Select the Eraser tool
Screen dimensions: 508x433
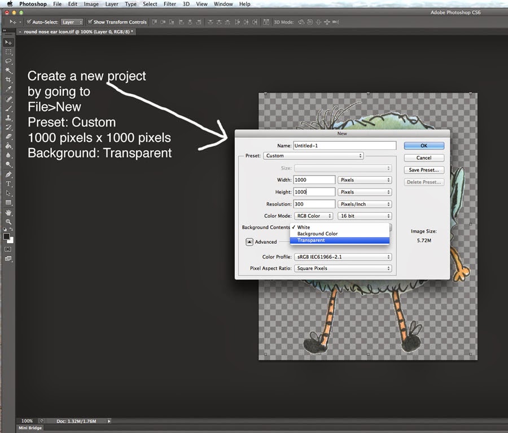point(8,137)
